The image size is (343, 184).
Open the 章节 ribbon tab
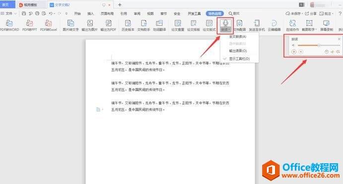tap(164, 13)
